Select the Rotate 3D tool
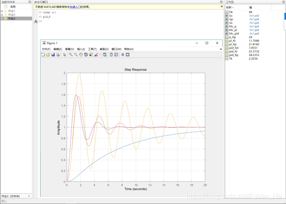The image size is (286, 204). click(86, 54)
